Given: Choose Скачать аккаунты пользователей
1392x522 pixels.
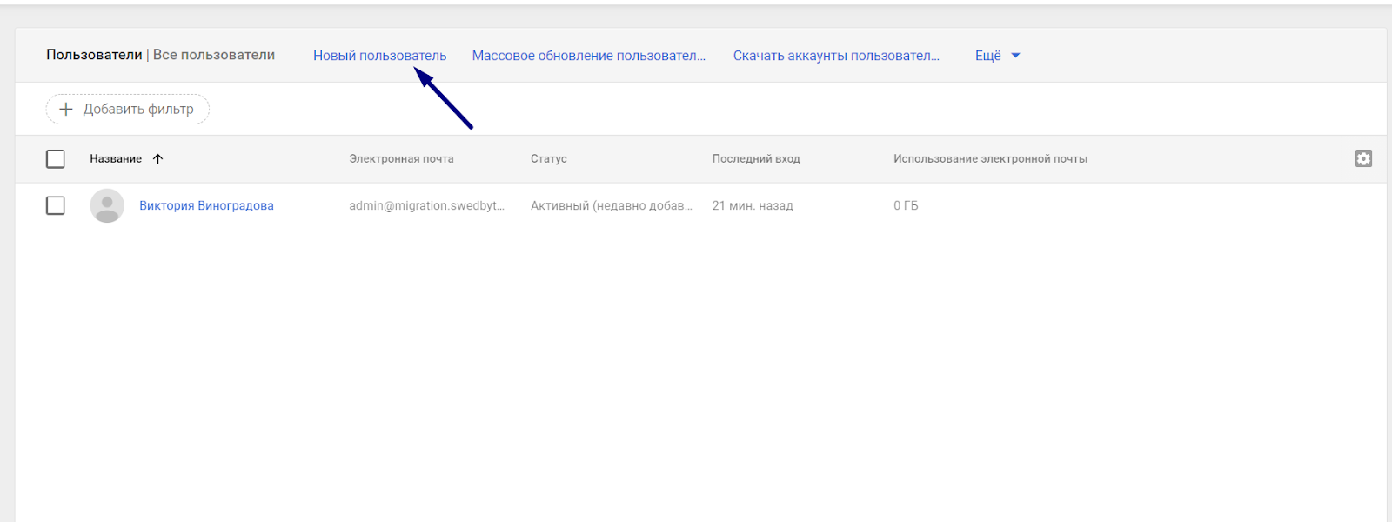Looking at the screenshot, I should [835, 56].
